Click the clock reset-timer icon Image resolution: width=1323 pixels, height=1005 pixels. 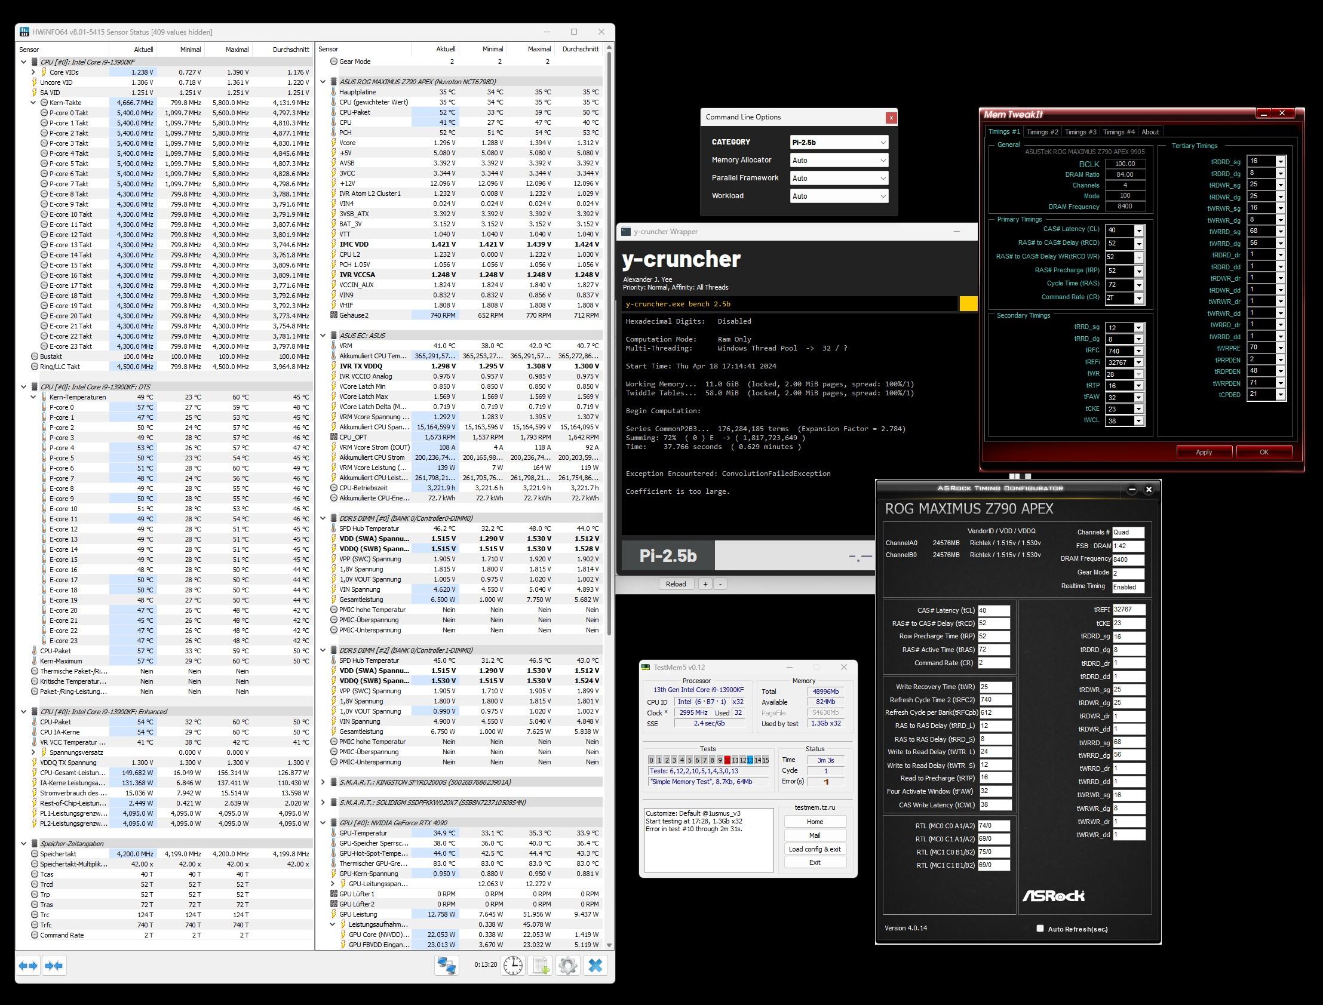click(513, 966)
